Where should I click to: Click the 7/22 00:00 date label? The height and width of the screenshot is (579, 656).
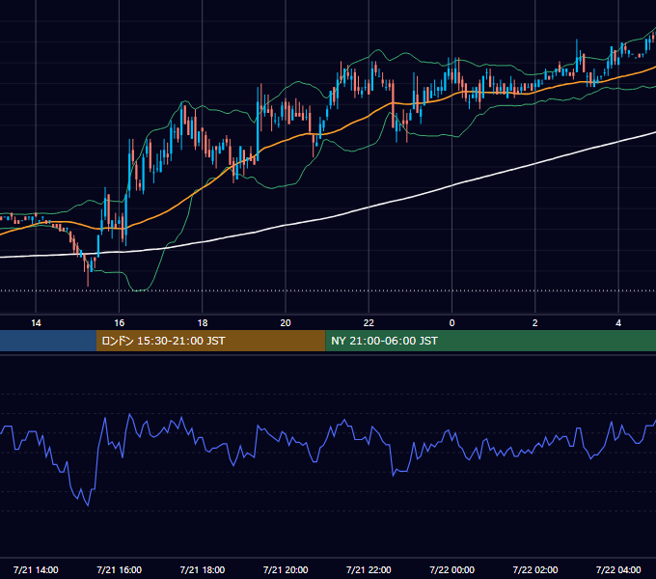[451, 570]
